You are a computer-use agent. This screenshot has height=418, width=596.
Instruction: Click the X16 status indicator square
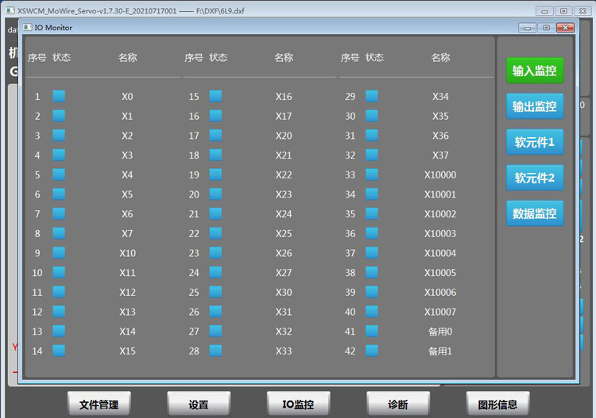coord(215,96)
